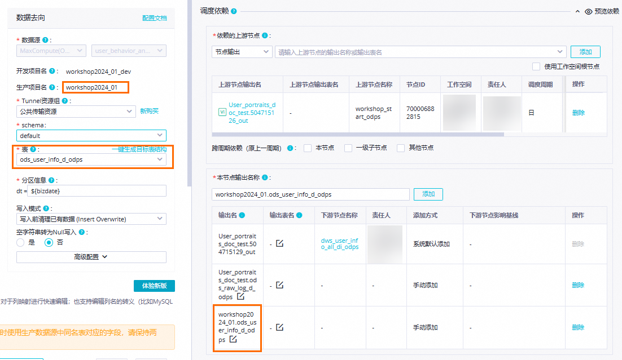
Task: Open schema default dropdown
Action: tap(91, 136)
